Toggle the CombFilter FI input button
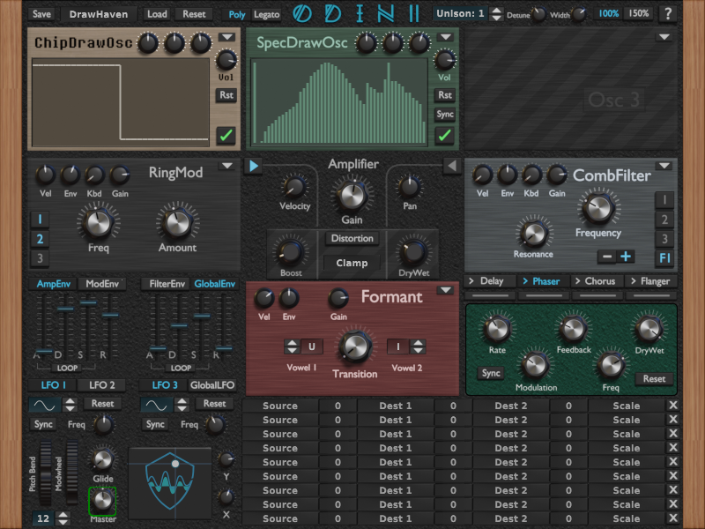This screenshot has height=529, width=705. click(664, 258)
